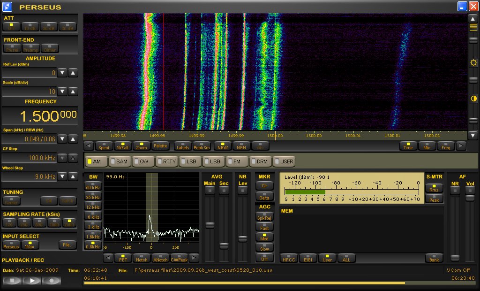Select 20 dB attenuation
This screenshot has width=480, height=291.
[x=49, y=27]
